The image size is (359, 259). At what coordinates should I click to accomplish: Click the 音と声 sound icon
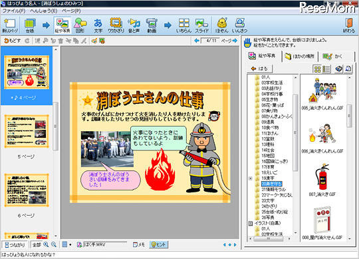point(134,25)
